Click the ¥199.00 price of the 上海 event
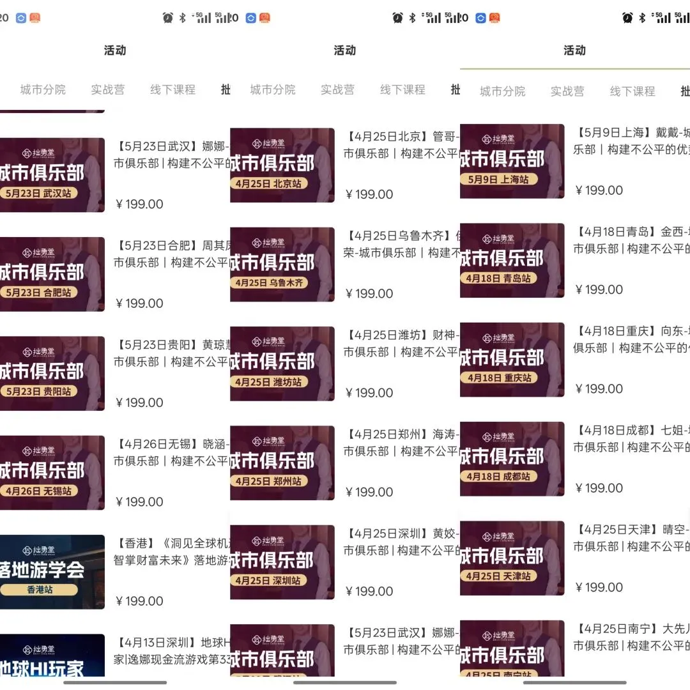Screen dimensions: 690x690 click(x=599, y=190)
